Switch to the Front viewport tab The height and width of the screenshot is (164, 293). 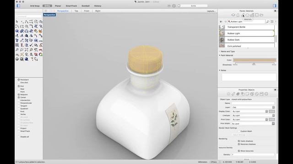pyautogui.click(x=87, y=11)
